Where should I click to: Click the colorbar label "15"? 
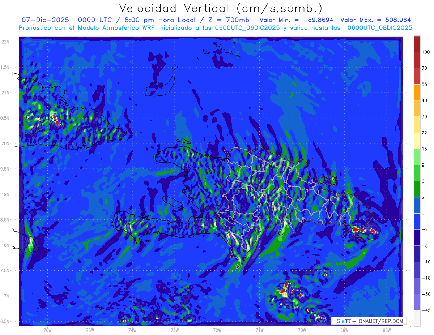pos(424,149)
